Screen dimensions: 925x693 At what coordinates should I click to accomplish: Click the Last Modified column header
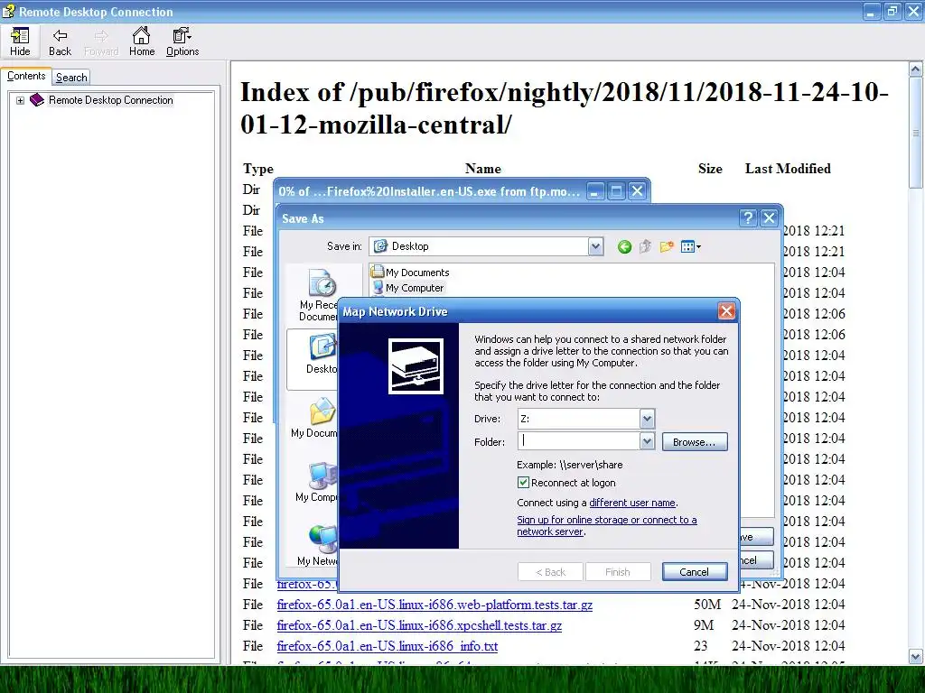788,169
